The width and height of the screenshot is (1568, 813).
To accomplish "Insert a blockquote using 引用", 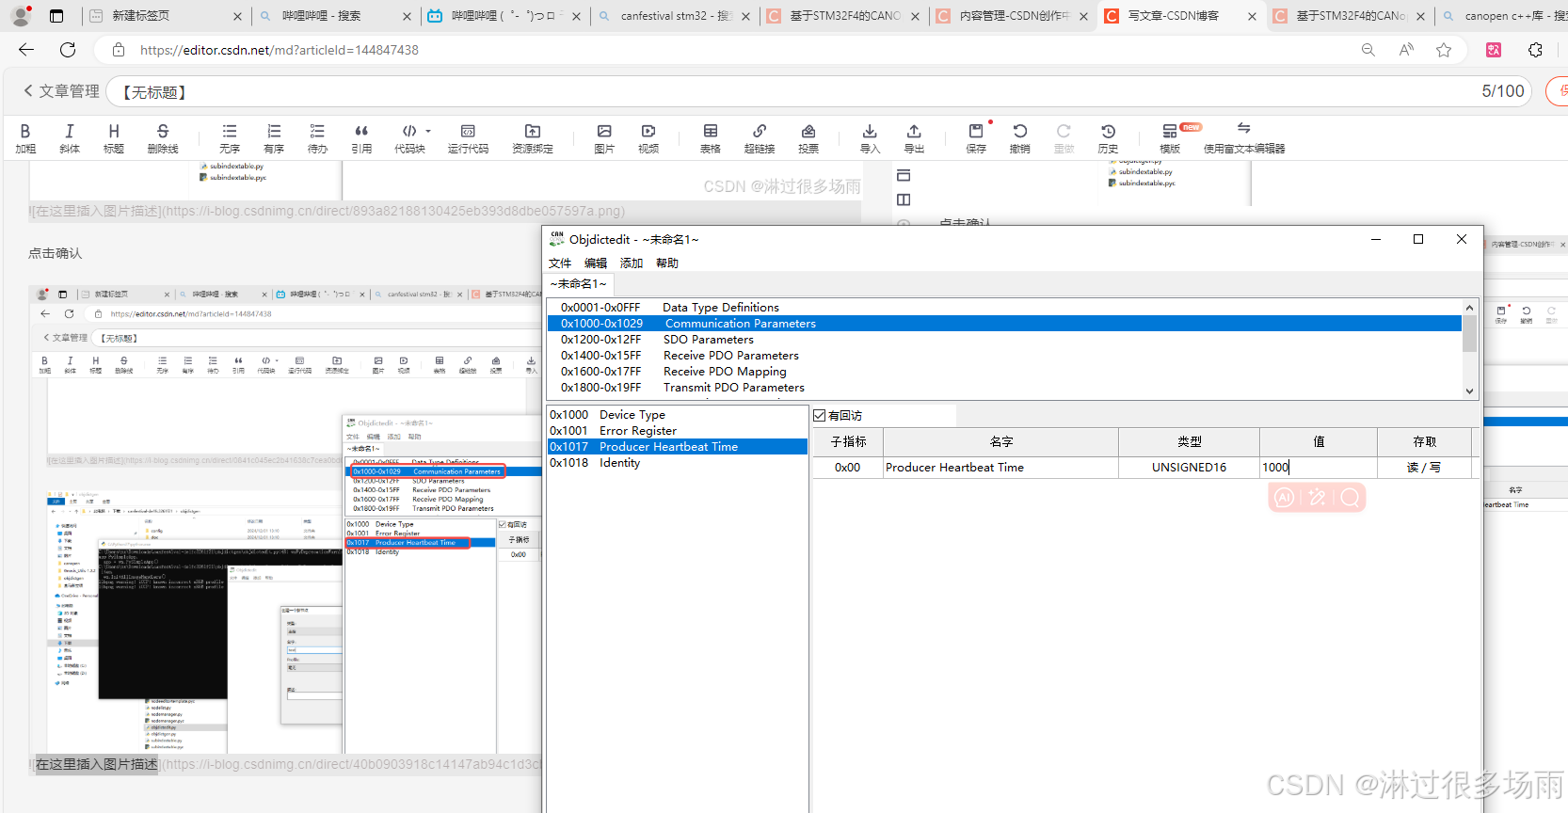I will [x=361, y=137].
